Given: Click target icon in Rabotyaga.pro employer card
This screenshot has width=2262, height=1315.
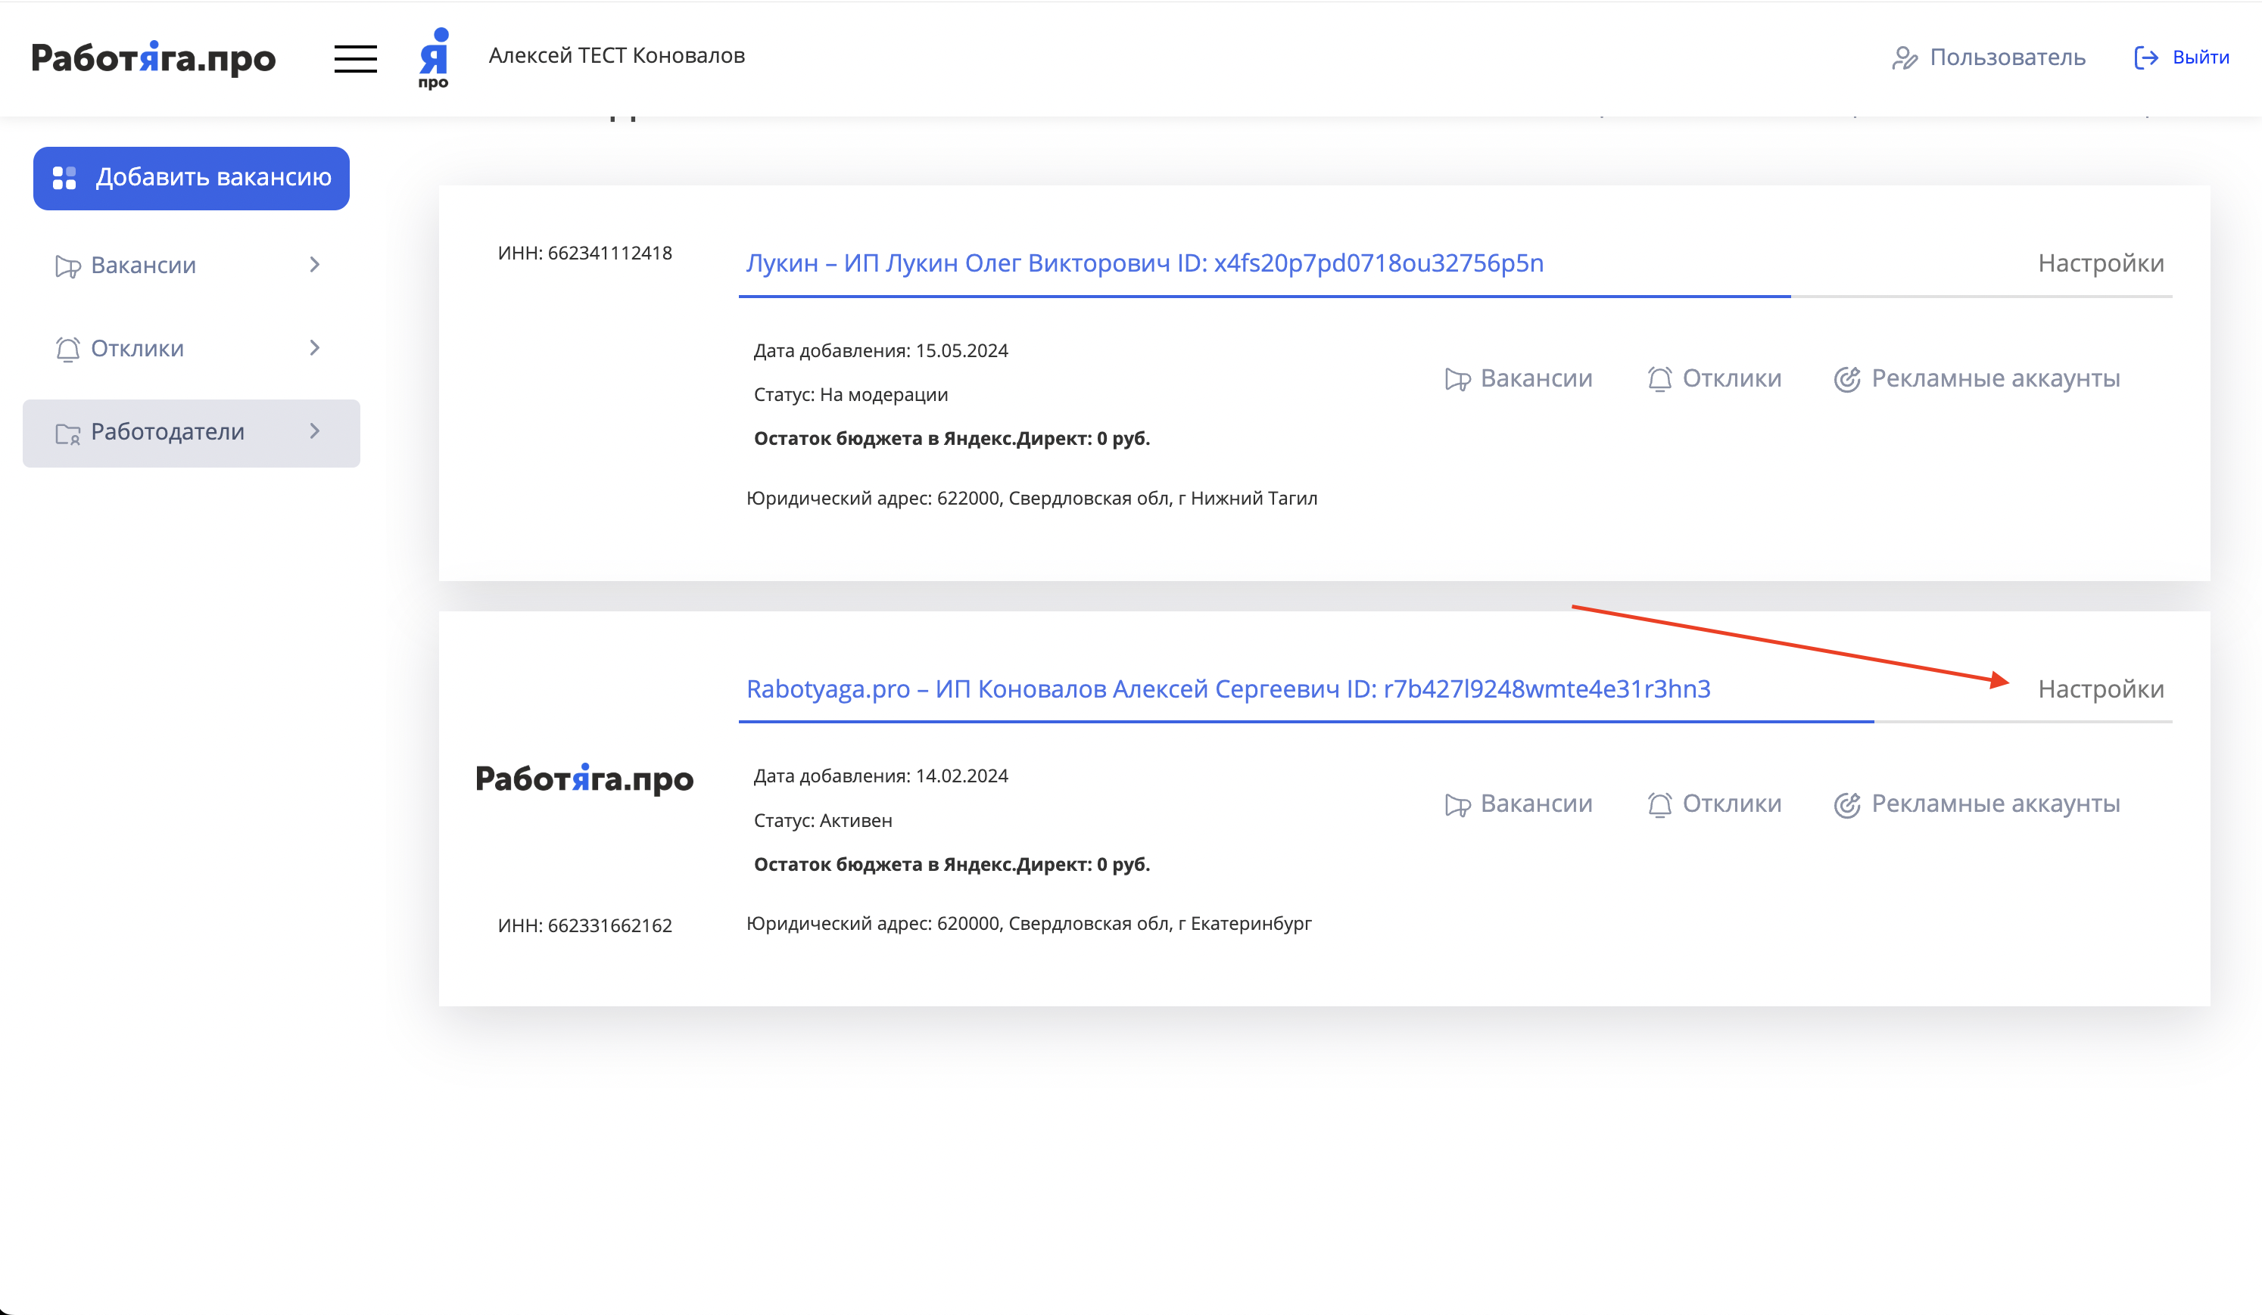Looking at the screenshot, I should (x=1847, y=804).
